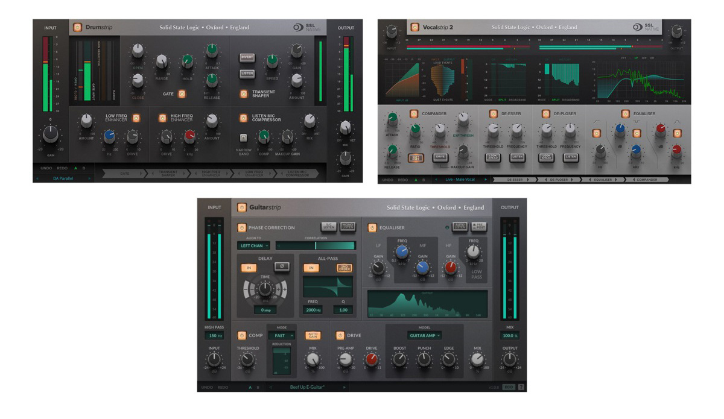
Task: Toggle Drumstrip Low Freq Enhancer power icon
Action: click(x=136, y=118)
